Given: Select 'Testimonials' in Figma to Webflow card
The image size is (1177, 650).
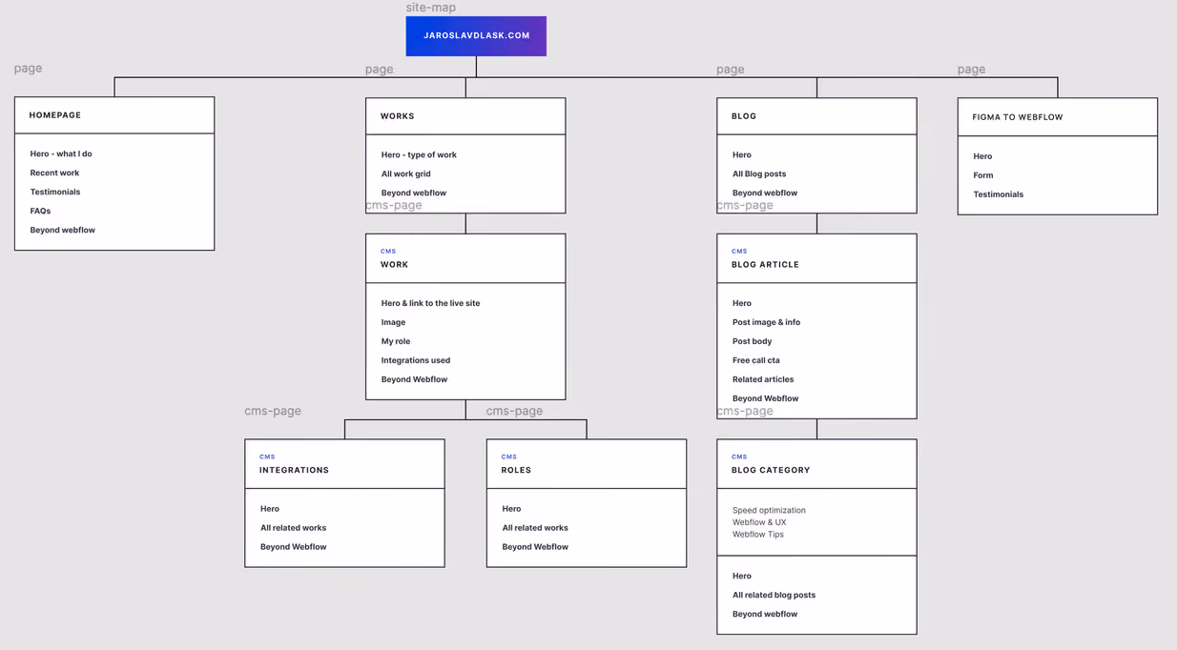Looking at the screenshot, I should point(999,194).
